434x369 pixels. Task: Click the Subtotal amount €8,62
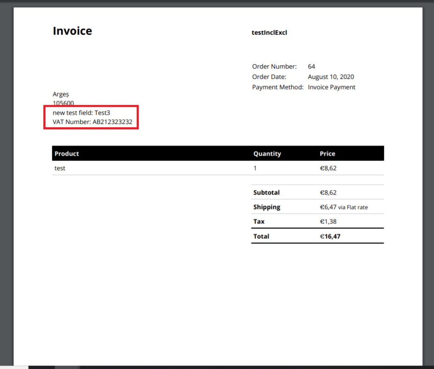(328, 192)
